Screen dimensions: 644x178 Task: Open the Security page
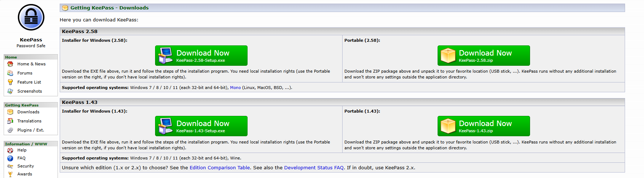coord(25,166)
